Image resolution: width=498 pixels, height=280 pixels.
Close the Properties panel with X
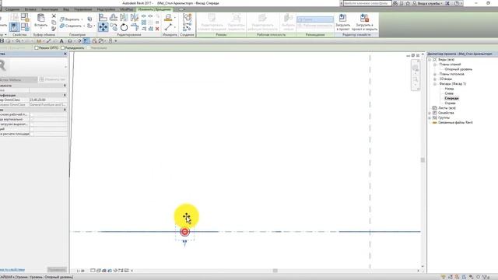click(x=65, y=54)
